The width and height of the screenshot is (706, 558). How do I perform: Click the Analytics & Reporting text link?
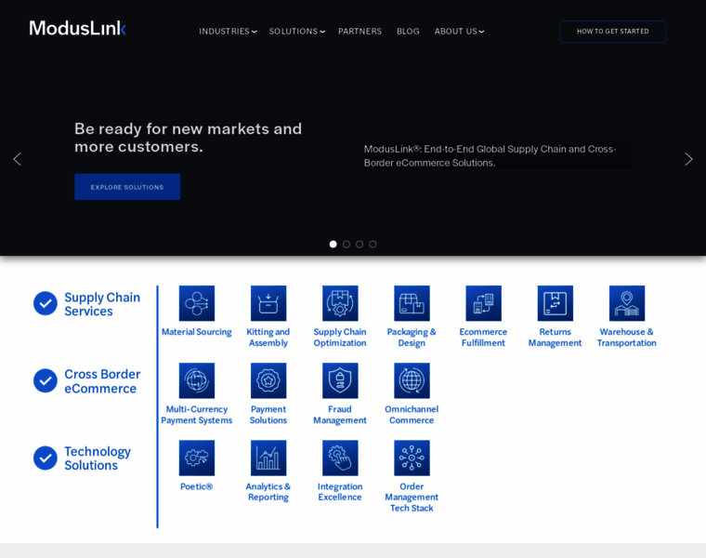tap(268, 492)
